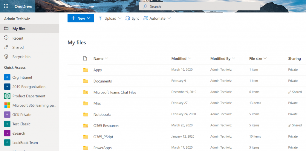The width and height of the screenshot is (306, 151).
Task: Open the Documents folder name
Action: coord(103,81)
